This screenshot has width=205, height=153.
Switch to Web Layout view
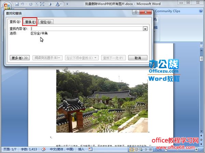point(141,149)
